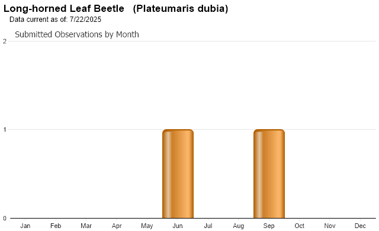Viewport: 379px width, 231px height.
Task: Click the Plateumaris dubia scientific name
Action: tap(181, 9)
